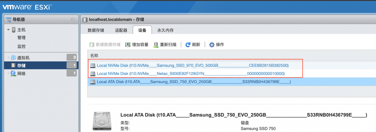Open 监控 under host
Viewport: 376px width, 132px height.
21,46
